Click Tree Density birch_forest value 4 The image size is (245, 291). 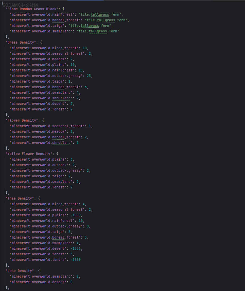tap(84, 204)
